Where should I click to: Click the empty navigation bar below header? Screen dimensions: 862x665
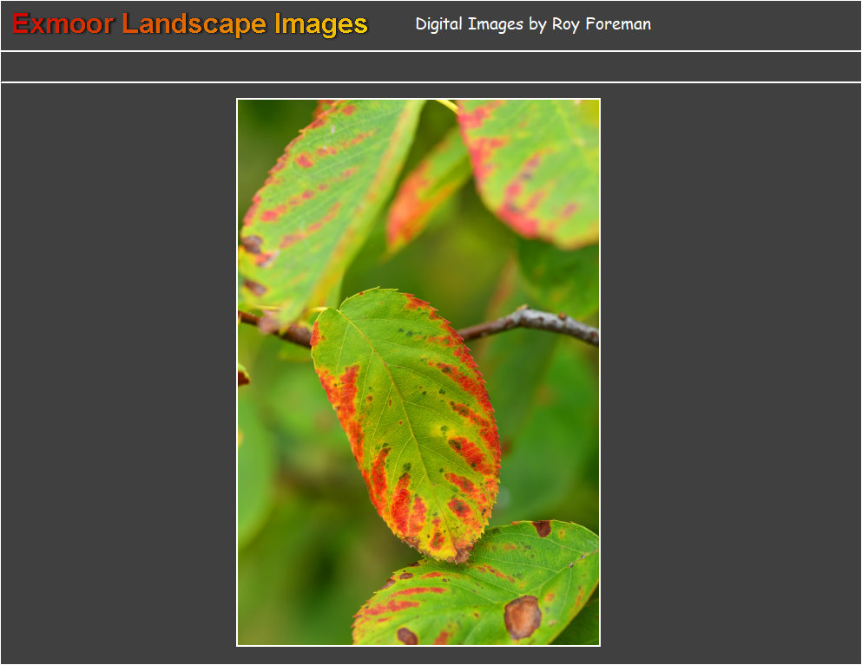pos(431,67)
